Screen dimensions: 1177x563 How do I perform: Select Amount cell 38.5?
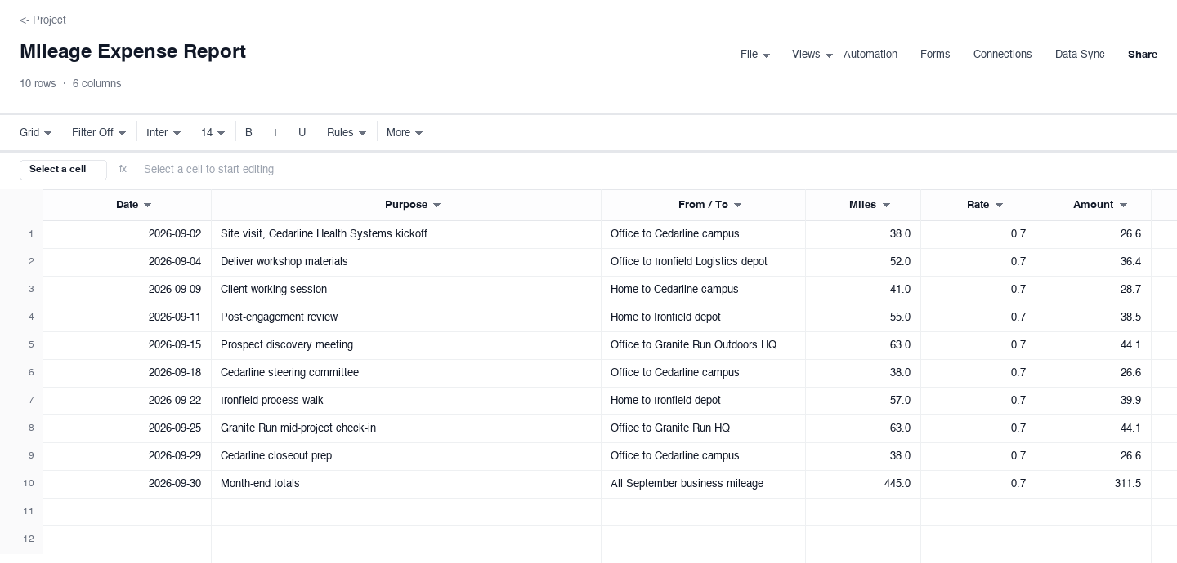(x=1094, y=318)
